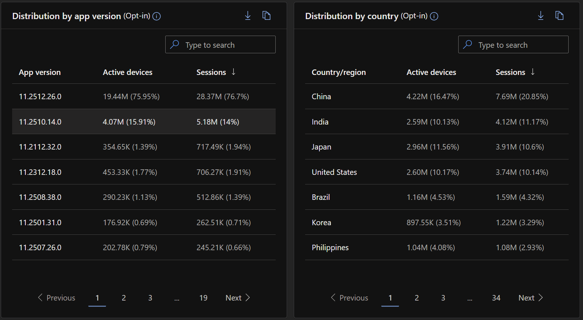This screenshot has width=583, height=320.
Task: Sort countries by Country/region column header
Action: pyautogui.click(x=339, y=72)
